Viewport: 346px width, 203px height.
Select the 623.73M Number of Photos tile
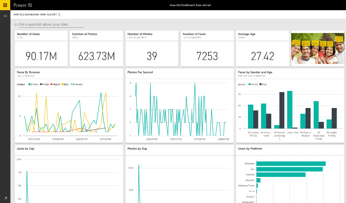tap(96, 48)
